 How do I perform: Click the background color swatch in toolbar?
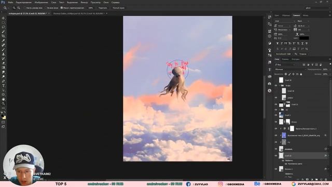click(x=4, y=117)
